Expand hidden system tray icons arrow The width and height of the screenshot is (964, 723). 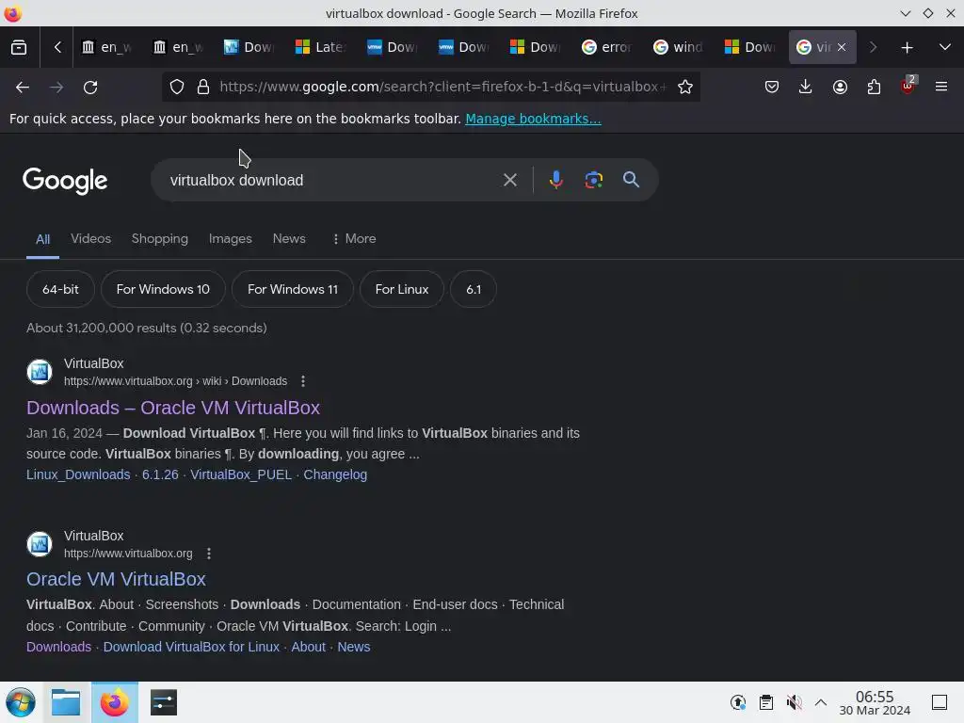[x=821, y=702]
